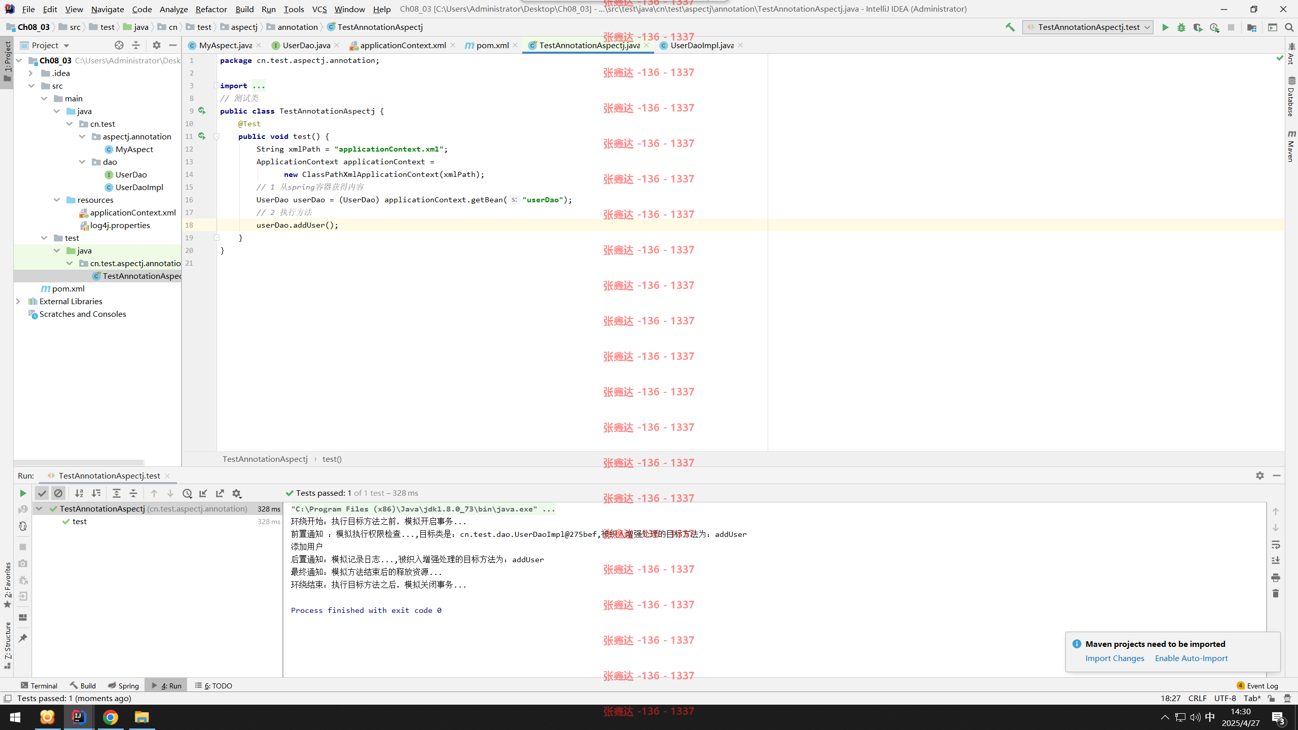Sort tests alphabetically in Run toolbar
This screenshot has height=730, width=1298.
click(x=79, y=493)
